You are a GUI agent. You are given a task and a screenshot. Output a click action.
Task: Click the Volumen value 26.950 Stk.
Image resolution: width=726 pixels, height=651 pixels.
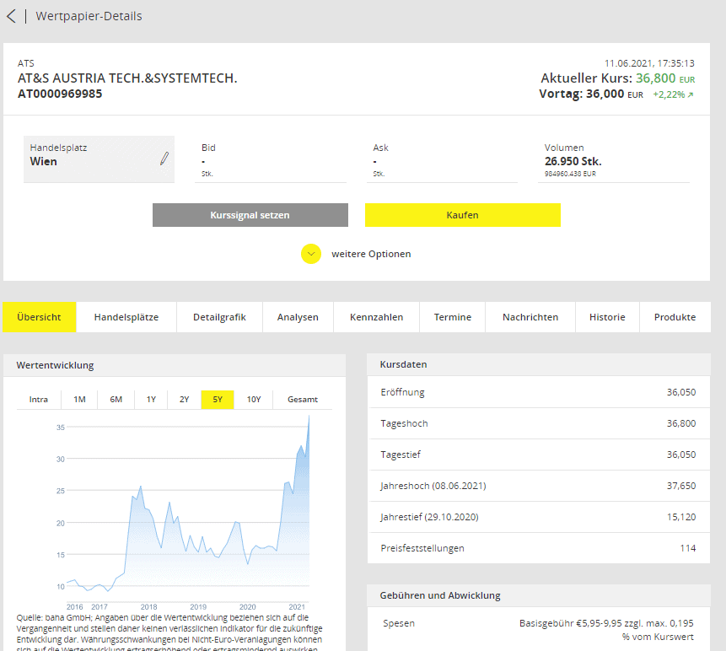[573, 162]
